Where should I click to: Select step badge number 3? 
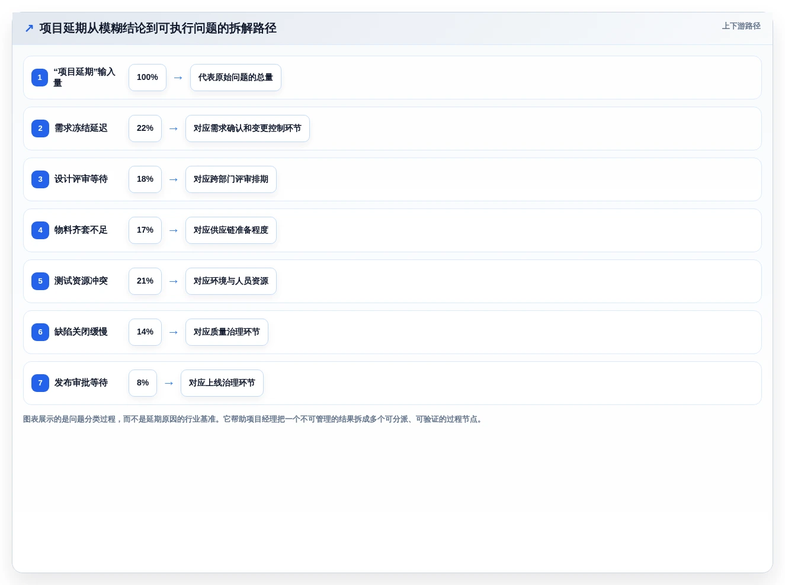pyautogui.click(x=40, y=179)
